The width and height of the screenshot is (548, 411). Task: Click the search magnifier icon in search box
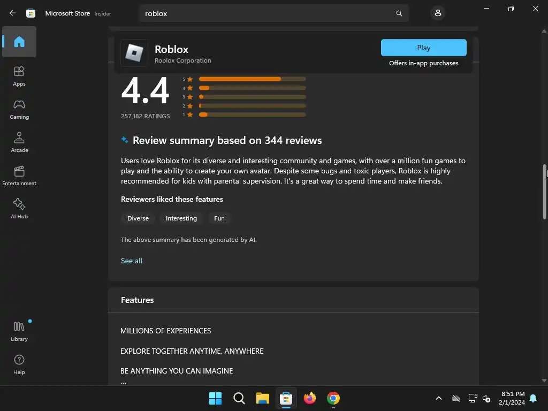399,13
